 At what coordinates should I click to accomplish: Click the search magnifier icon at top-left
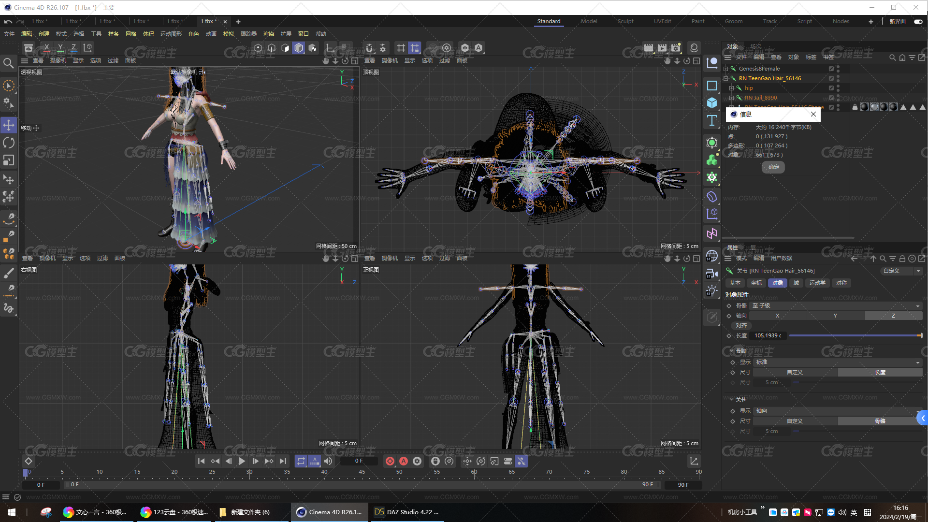(9, 63)
